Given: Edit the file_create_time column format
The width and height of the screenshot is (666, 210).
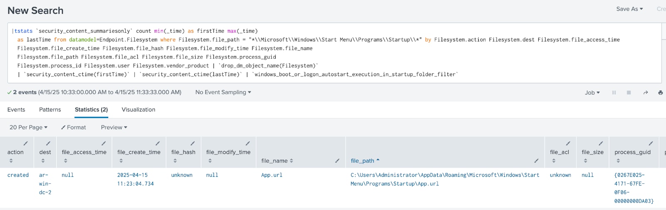Looking at the screenshot, I should click(x=157, y=143).
